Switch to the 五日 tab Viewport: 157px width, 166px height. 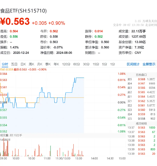click(14, 64)
